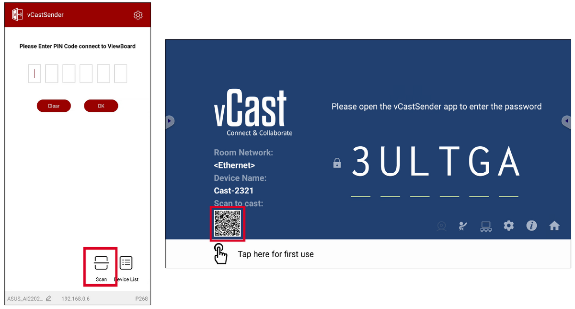Click the QR code under Scan to cast

point(228,224)
